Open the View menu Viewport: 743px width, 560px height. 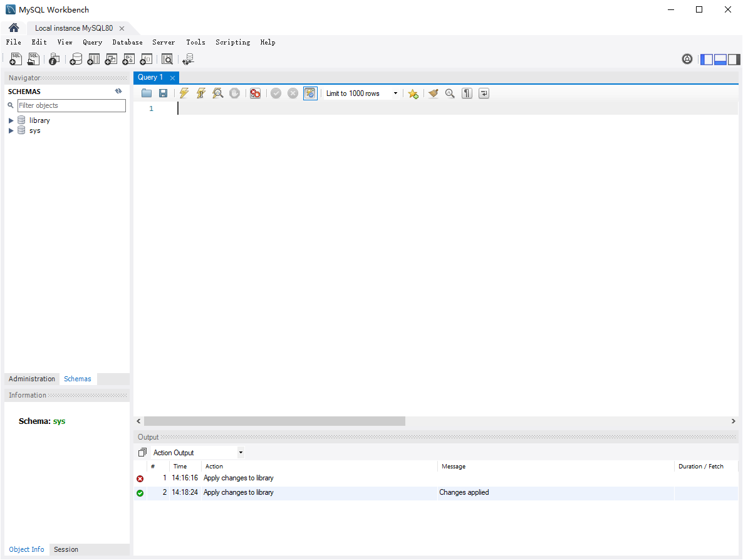coord(65,42)
